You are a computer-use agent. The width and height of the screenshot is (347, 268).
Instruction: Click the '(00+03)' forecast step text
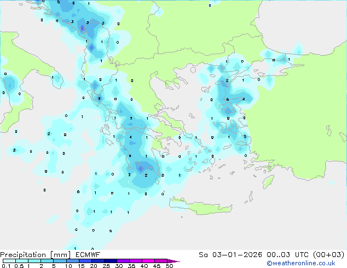point(328,254)
